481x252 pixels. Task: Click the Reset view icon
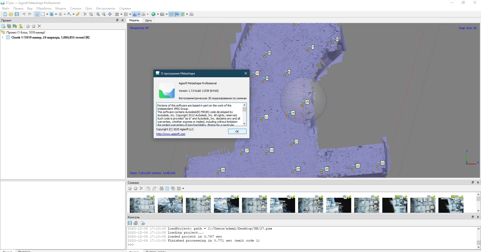[x=110, y=14]
